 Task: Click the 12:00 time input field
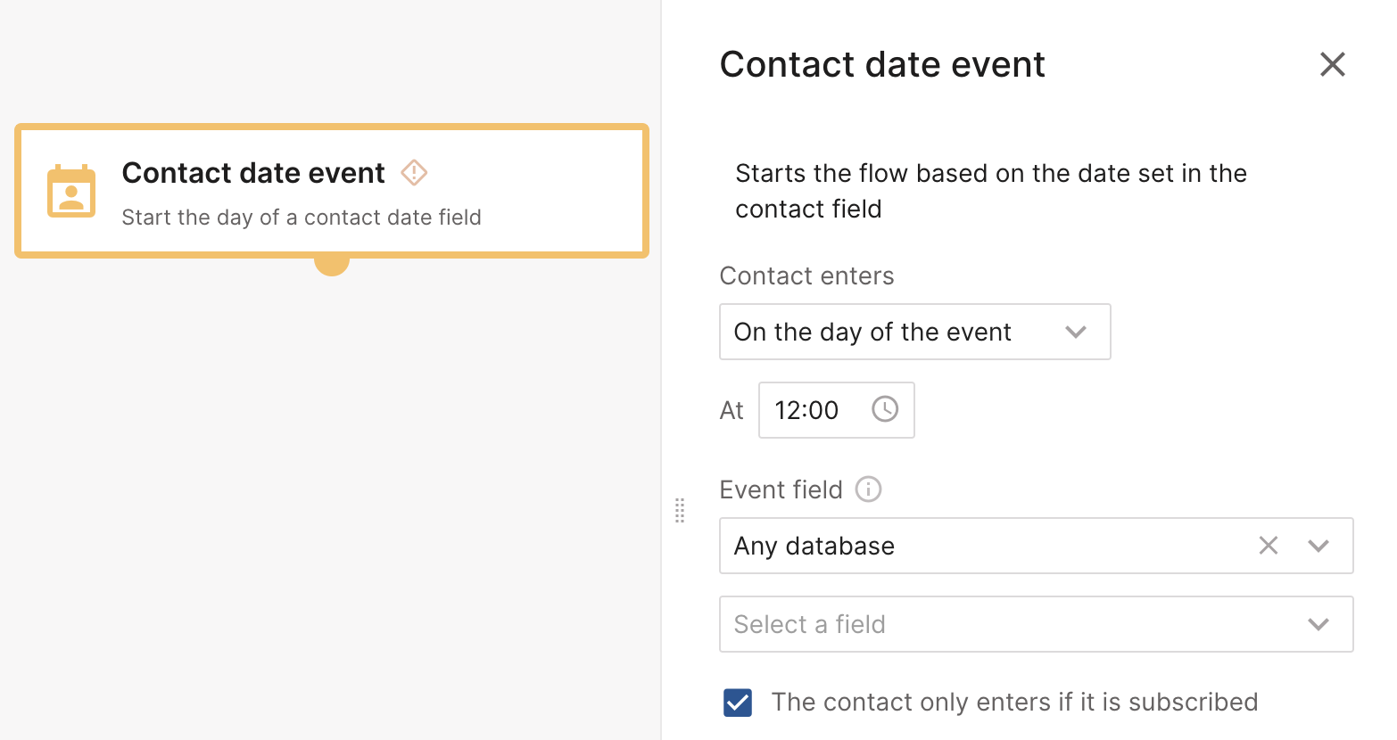click(807, 410)
